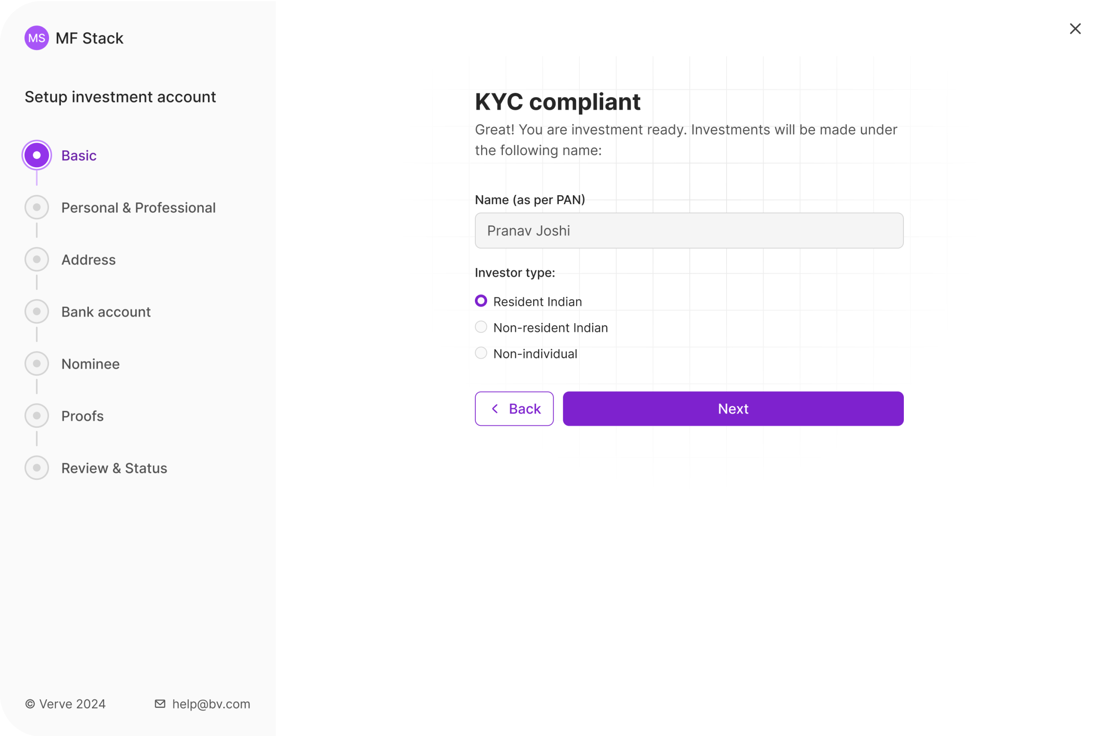Expand the Personal & Professional section
Viewport: 1103px width, 736px height.
(138, 207)
